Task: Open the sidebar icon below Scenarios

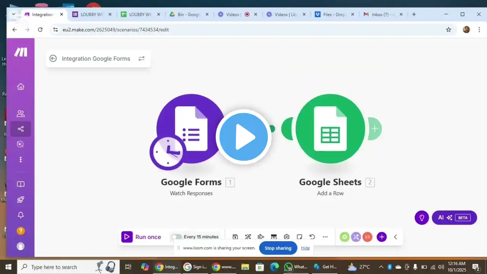Action: point(21,144)
